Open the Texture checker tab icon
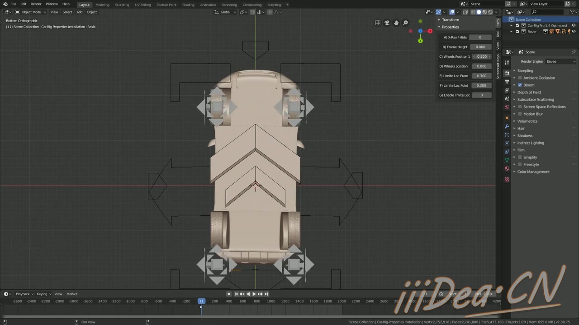 507,179
